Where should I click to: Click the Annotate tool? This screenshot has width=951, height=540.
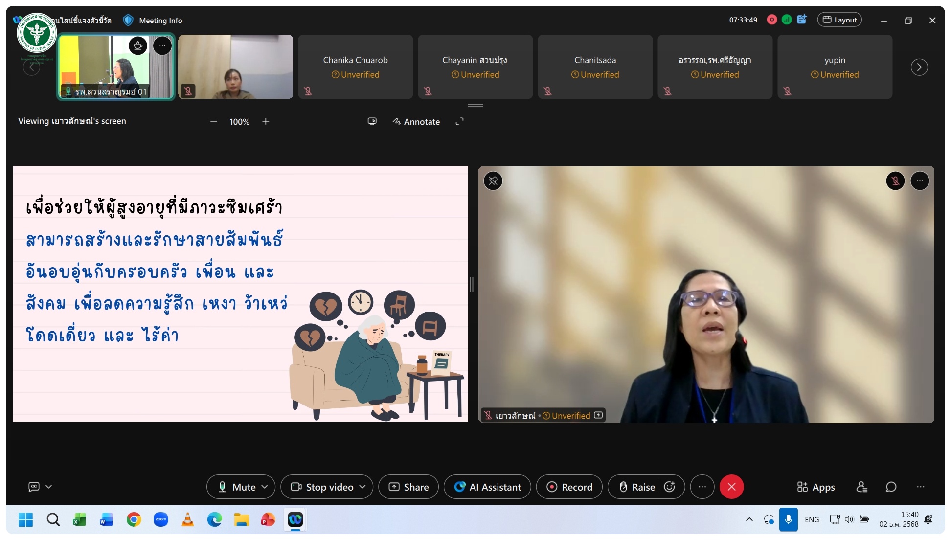click(x=416, y=121)
